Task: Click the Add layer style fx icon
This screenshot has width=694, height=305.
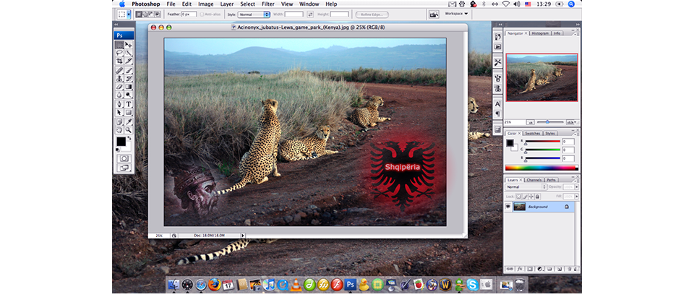Action: tap(520, 269)
